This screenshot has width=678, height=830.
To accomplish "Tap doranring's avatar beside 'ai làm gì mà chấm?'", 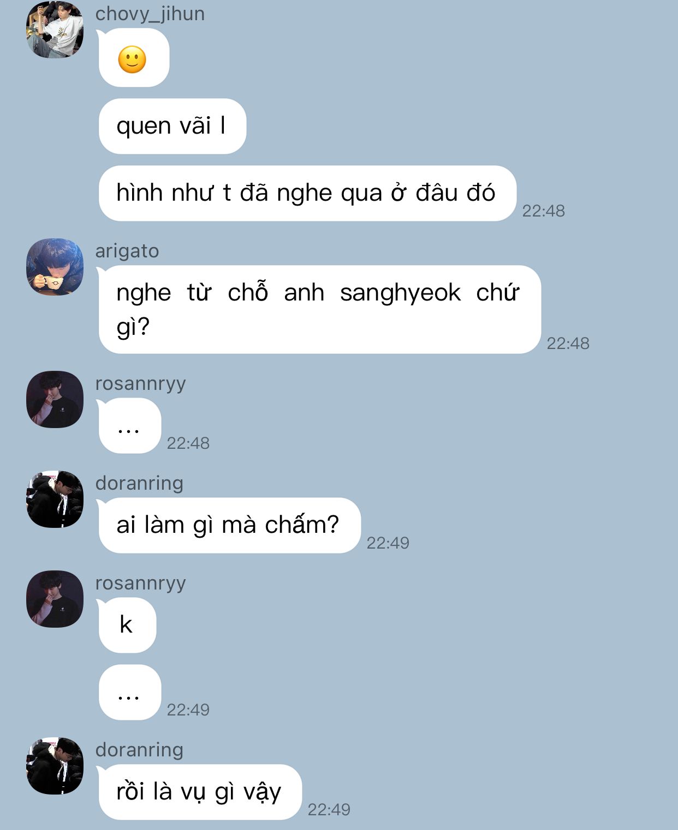I will click(55, 499).
